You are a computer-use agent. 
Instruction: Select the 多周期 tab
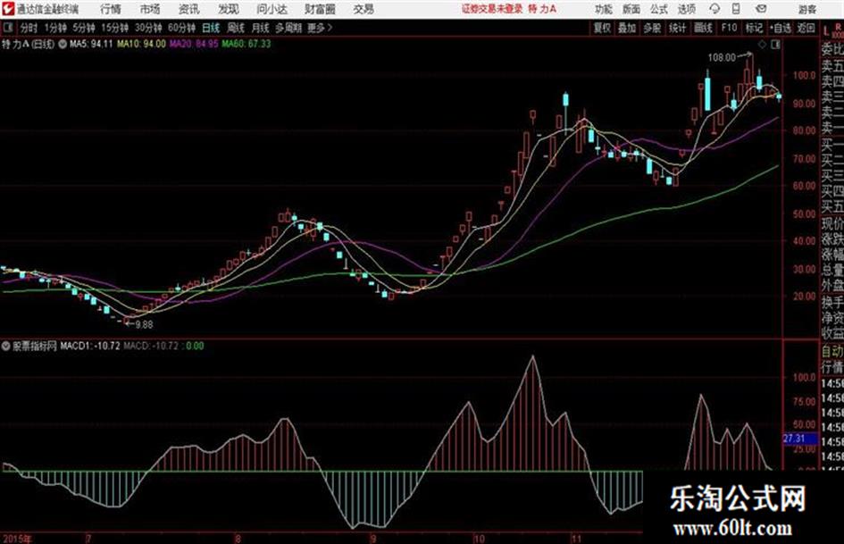point(288,28)
